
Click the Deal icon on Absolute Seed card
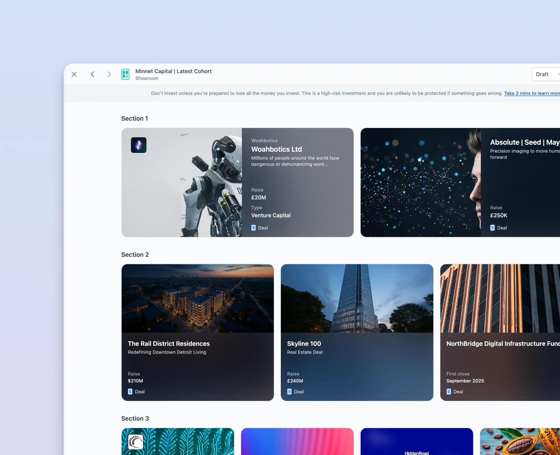(492, 228)
